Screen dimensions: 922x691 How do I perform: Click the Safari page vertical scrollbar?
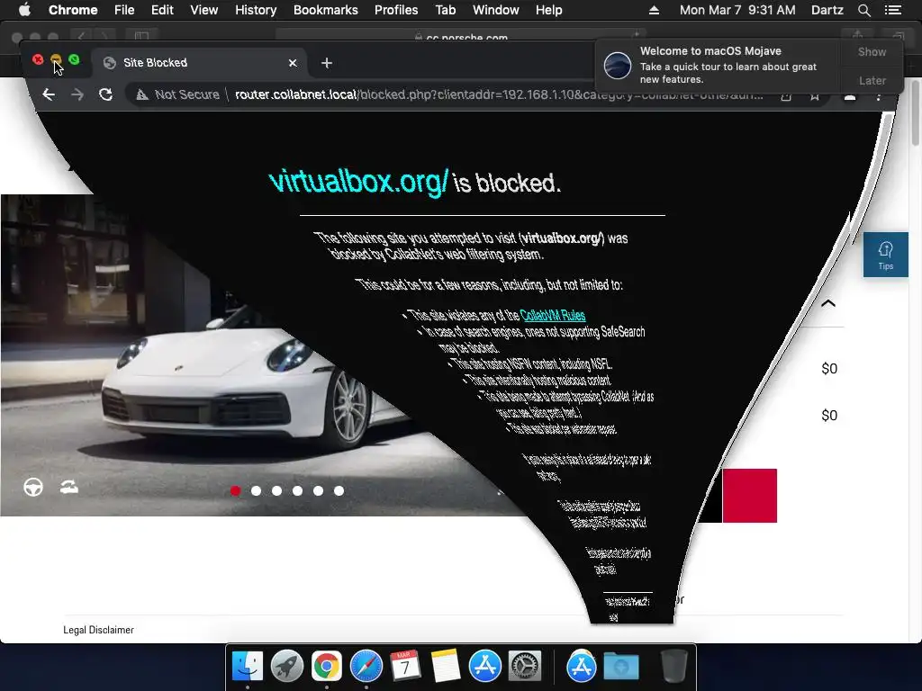(915, 114)
